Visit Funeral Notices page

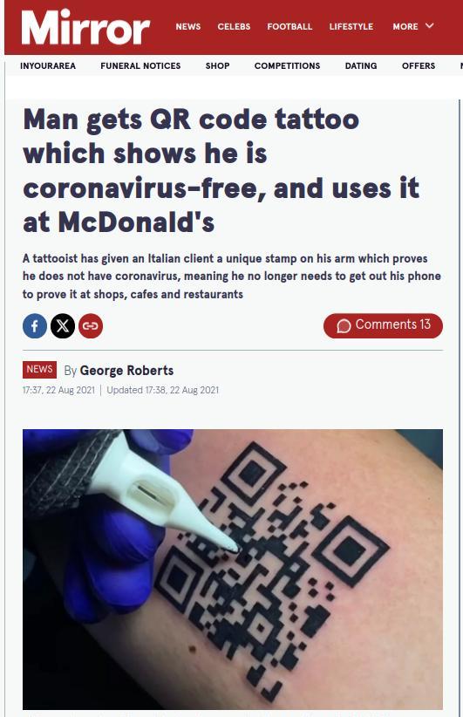(140, 65)
